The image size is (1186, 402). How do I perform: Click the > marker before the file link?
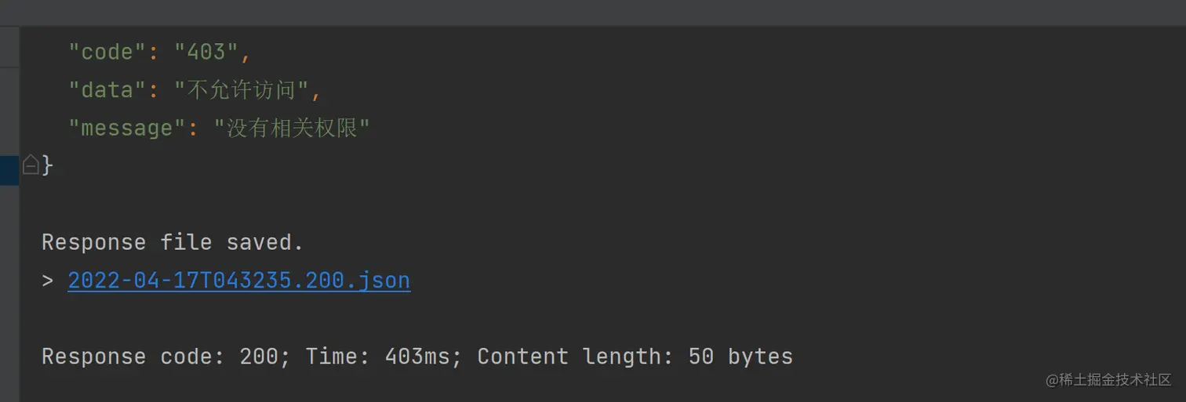click(x=48, y=281)
